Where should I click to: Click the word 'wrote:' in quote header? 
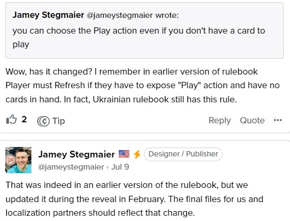coord(167,15)
